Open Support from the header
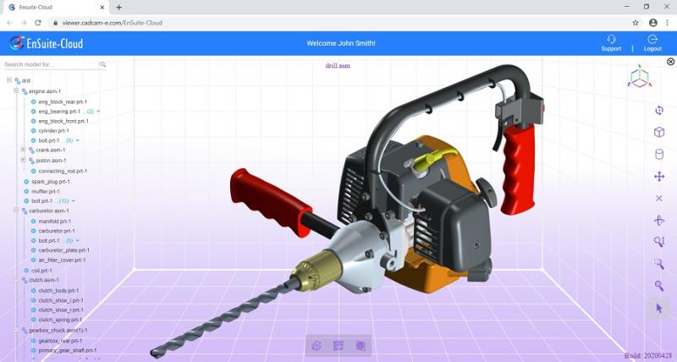Screen dimensions: 677x362 coord(611,44)
